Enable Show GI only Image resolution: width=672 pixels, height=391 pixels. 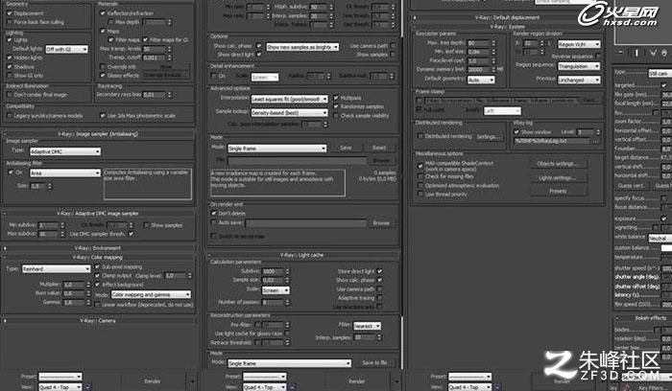(x=10, y=76)
